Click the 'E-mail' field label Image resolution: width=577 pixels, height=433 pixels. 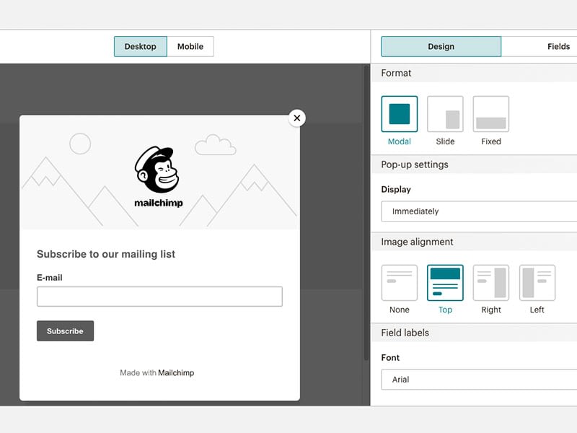[x=49, y=278]
